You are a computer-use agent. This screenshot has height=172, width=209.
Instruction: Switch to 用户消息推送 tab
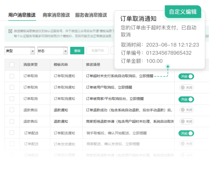[22, 15]
